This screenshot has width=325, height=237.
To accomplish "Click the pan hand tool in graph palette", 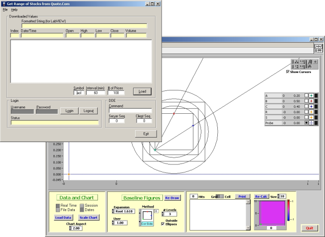I will (x=309, y=67).
